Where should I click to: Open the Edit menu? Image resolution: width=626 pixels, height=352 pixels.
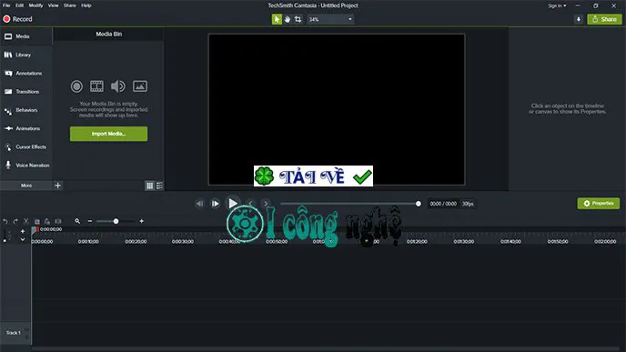(x=20, y=5)
